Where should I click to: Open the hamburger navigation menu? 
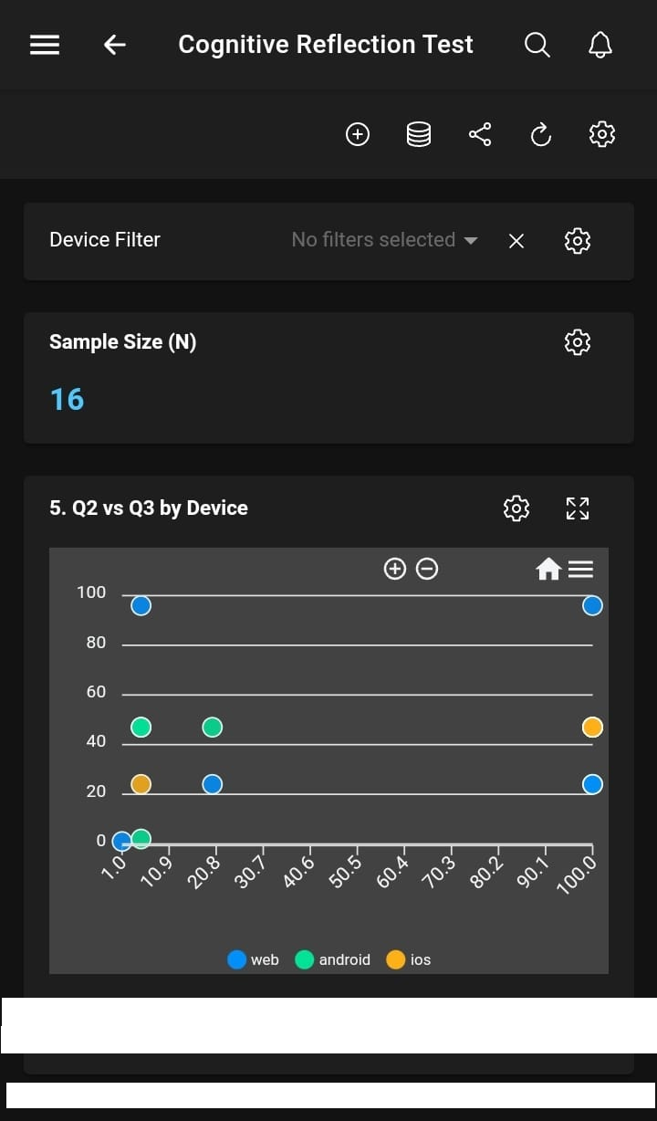45,45
